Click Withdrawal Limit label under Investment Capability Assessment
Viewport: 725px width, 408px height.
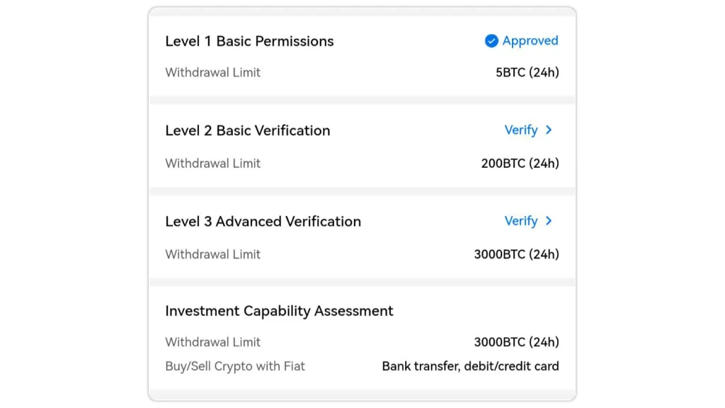coord(212,342)
